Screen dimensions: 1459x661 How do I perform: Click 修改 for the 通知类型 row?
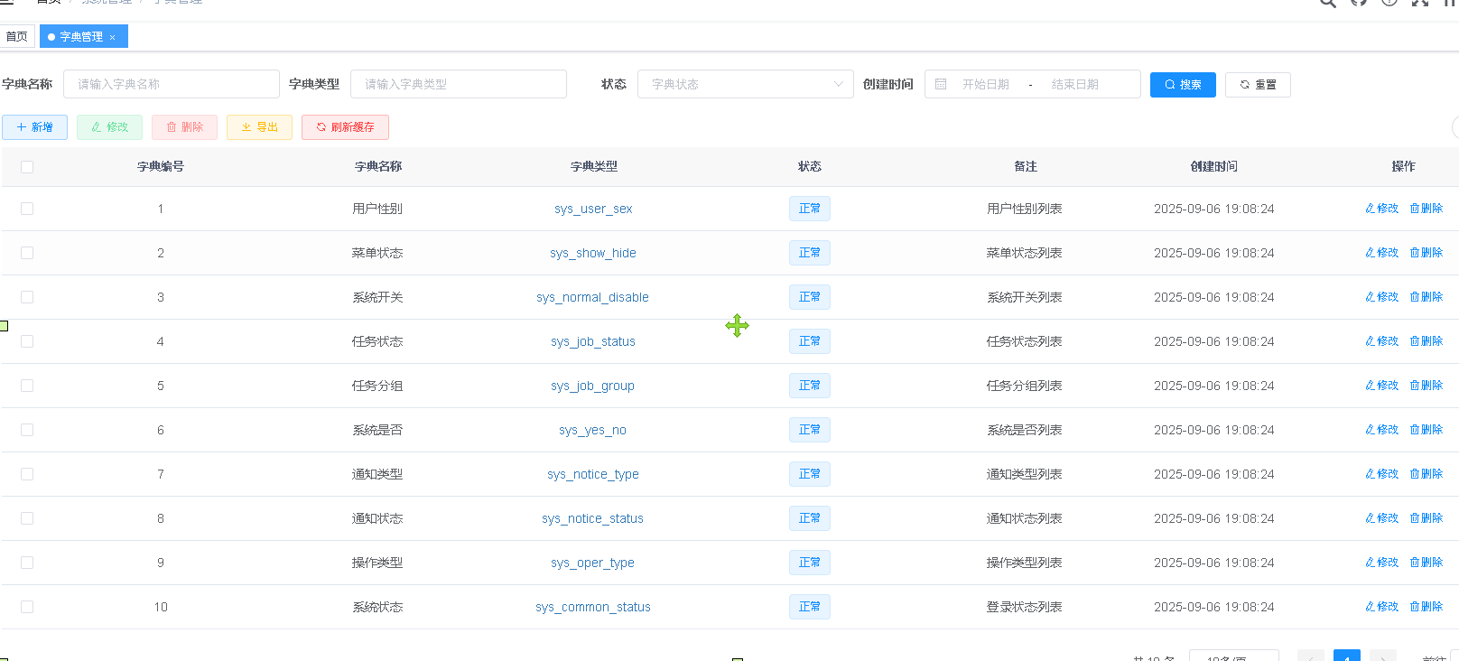coord(1381,474)
